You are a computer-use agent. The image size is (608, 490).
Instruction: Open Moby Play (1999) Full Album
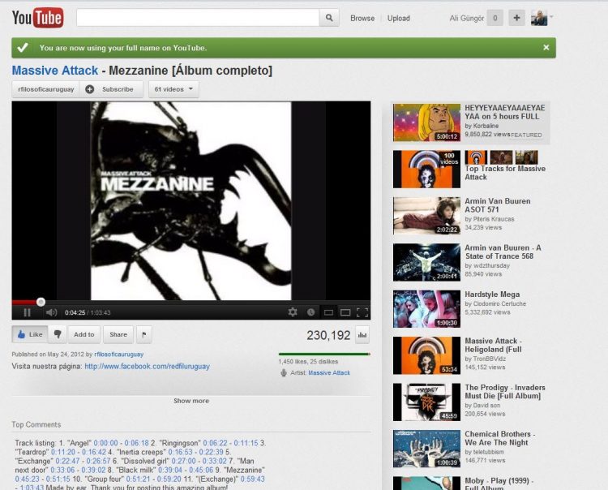499,483
